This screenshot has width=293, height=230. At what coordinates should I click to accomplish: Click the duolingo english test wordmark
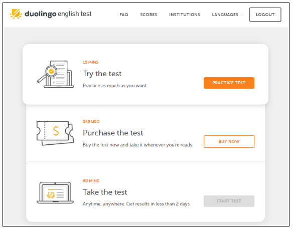point(58,14)
